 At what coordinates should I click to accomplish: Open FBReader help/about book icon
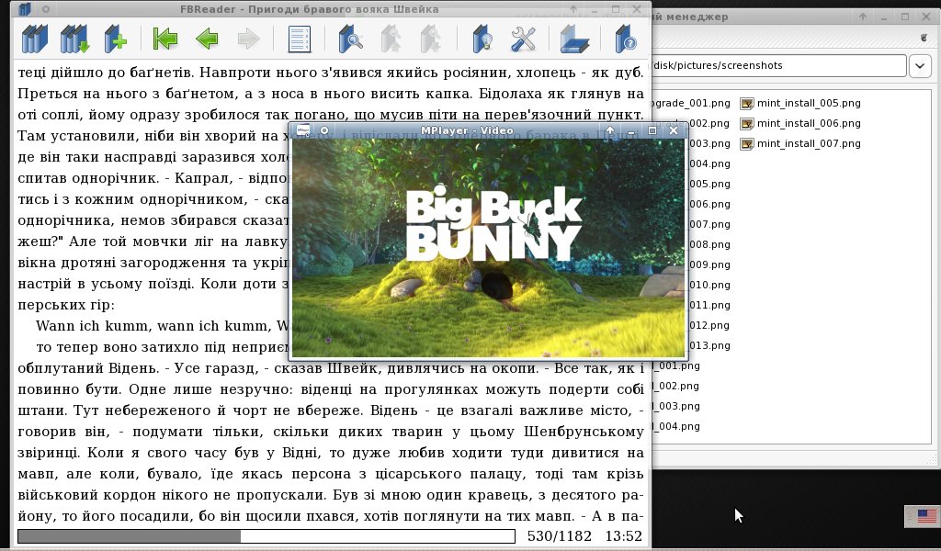[625, 39]
